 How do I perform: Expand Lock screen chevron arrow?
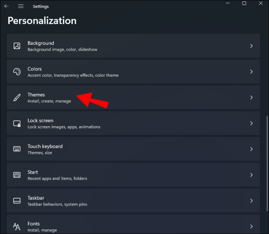point(251,123)
